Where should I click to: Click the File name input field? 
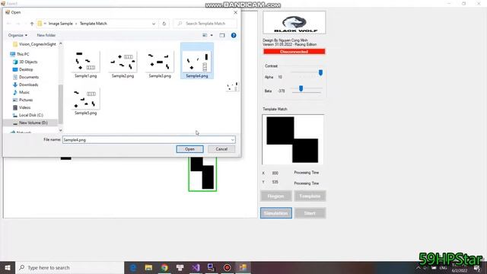tap(146, 140)
